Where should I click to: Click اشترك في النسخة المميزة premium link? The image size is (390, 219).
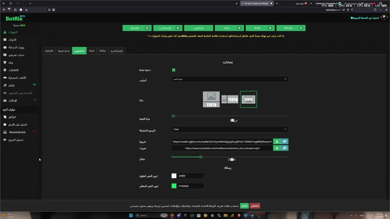[x=364, y=18]
